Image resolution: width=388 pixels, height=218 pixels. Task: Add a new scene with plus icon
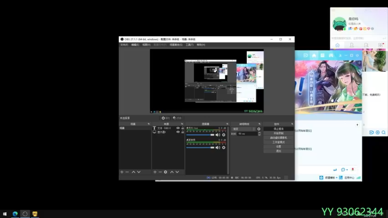point(122,172)
